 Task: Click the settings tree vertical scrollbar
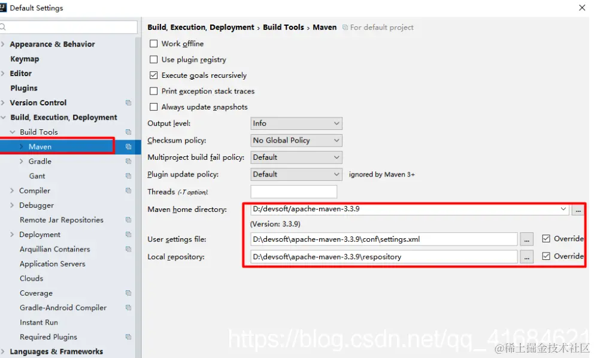click(138, 197)
